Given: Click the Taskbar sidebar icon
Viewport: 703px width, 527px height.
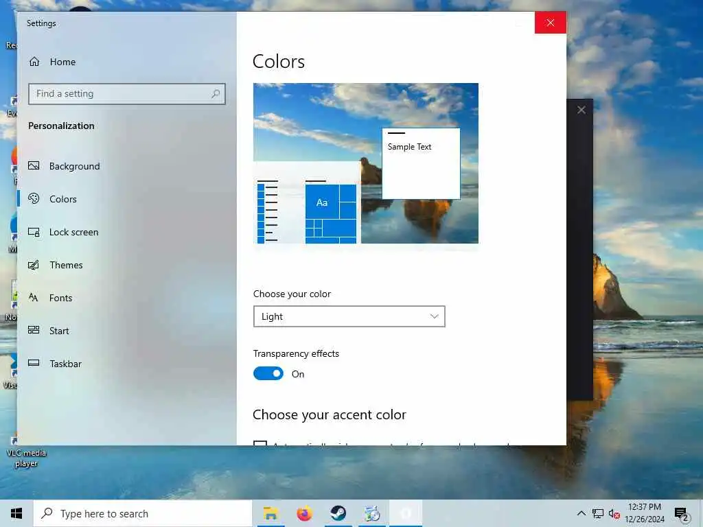Looking at the screenshot, I should pyautogui.click(x=34, y=363).
